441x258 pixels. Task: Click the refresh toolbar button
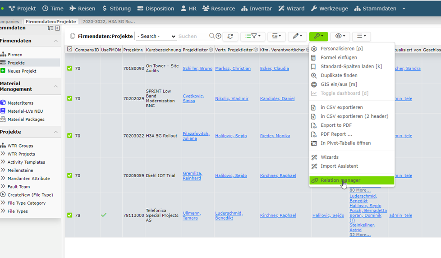pyautogui.click(x=230, y=36)
